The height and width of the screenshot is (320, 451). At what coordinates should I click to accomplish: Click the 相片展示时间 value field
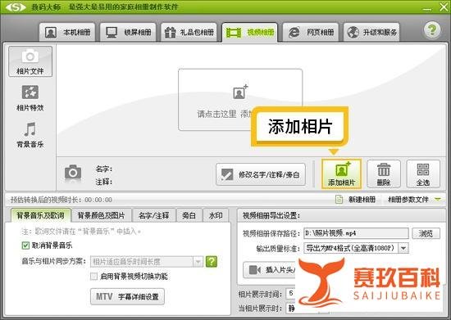(x=291, y=293)
